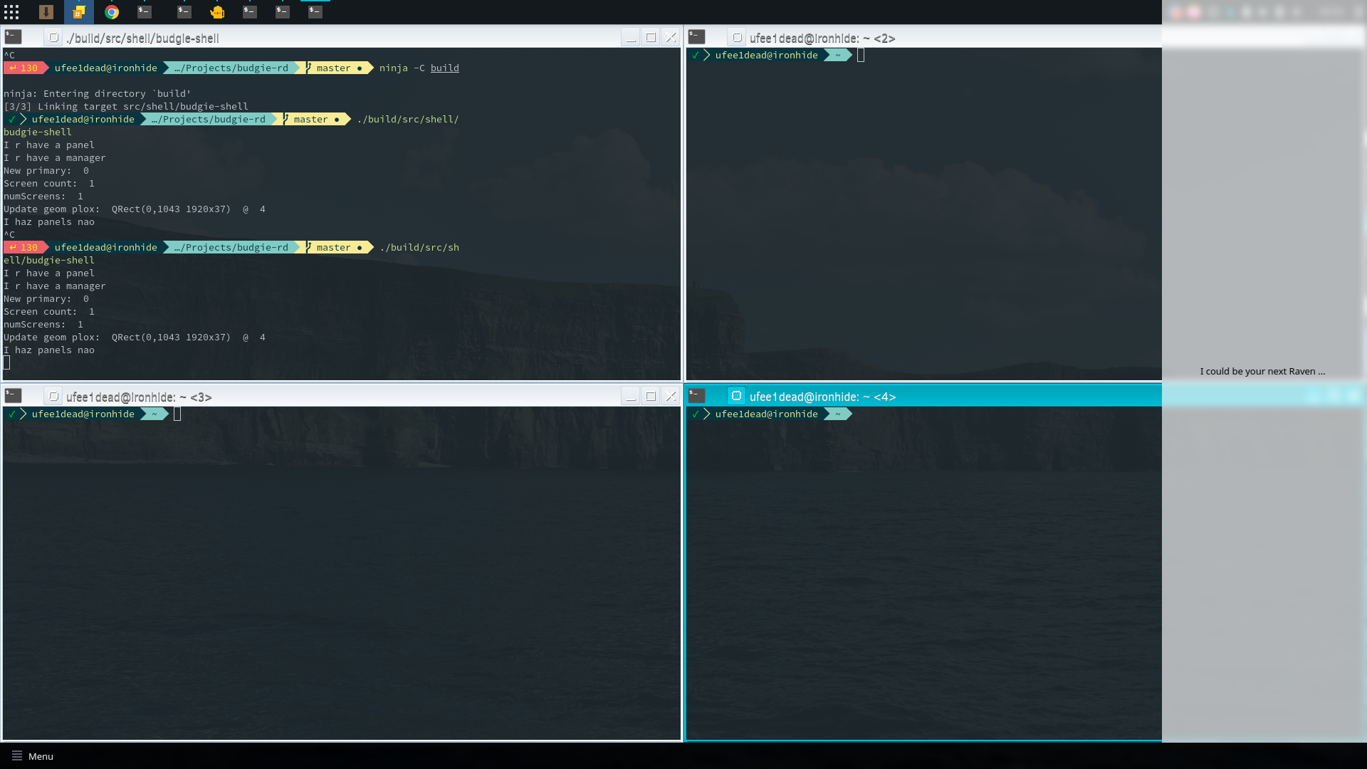Click the brown download-arrow taskbar icon
1367x769 pixels.
point(46,12)
